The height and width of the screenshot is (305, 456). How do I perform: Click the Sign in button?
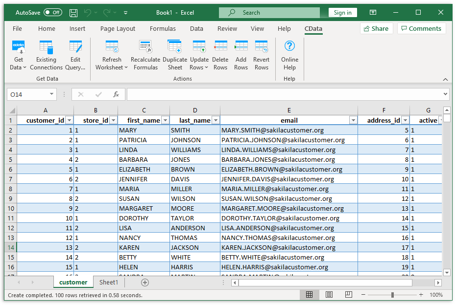tap(342, 12)
